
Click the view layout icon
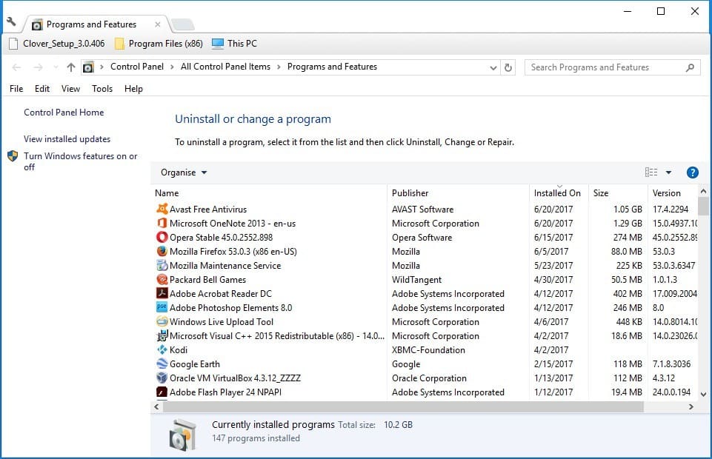(x=651, y=172)
